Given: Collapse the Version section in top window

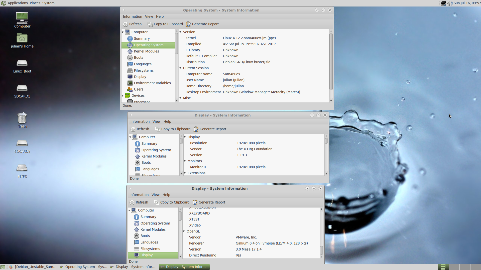Looking at the screenshot, I should click(180, 32).
